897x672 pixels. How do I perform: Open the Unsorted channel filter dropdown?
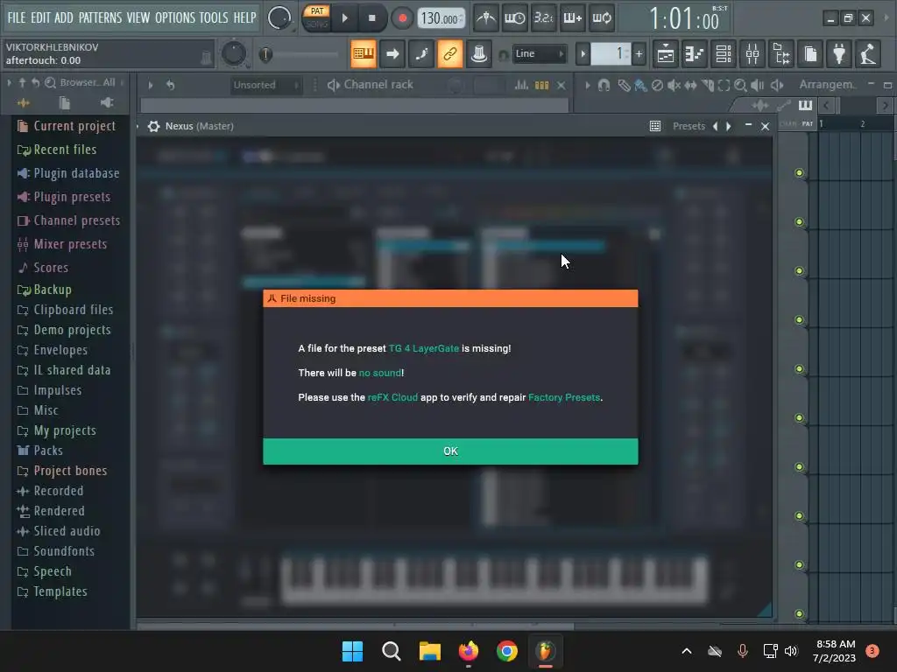(265, 85)
